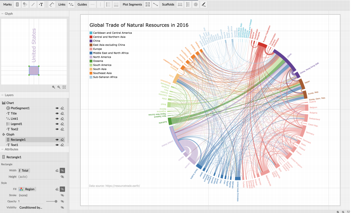Hide the PlotSegment1 layer
The width and height of the screenshot is (351, 213).
(x=57, y=108)
